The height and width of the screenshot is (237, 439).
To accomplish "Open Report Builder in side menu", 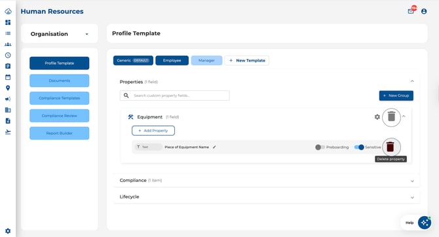I will pos(60,133).
